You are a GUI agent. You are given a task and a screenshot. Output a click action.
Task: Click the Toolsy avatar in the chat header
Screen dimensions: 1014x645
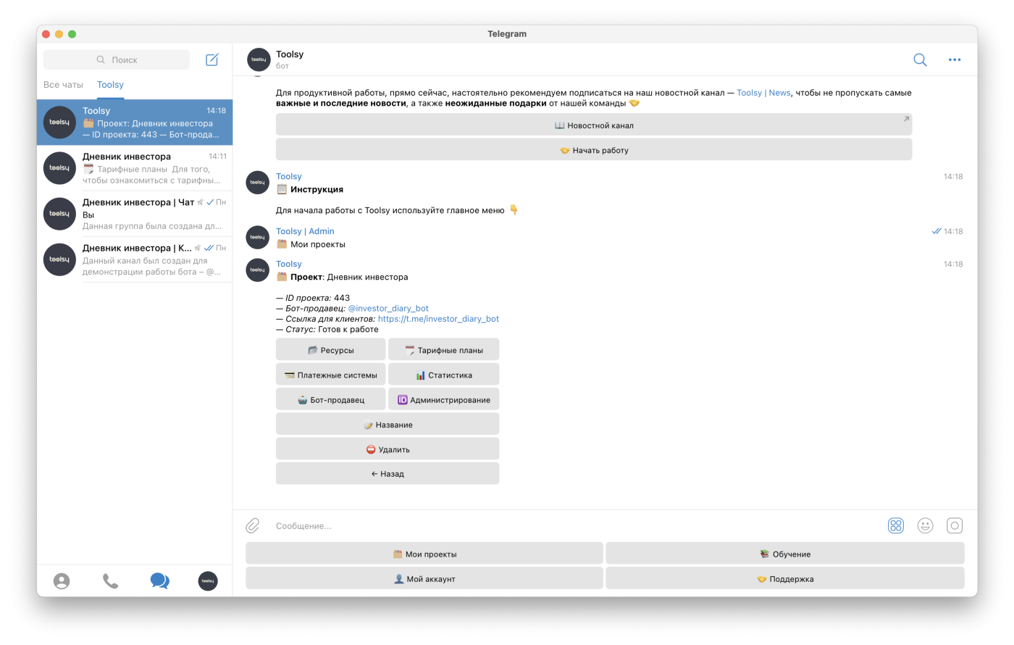[259, 59]
